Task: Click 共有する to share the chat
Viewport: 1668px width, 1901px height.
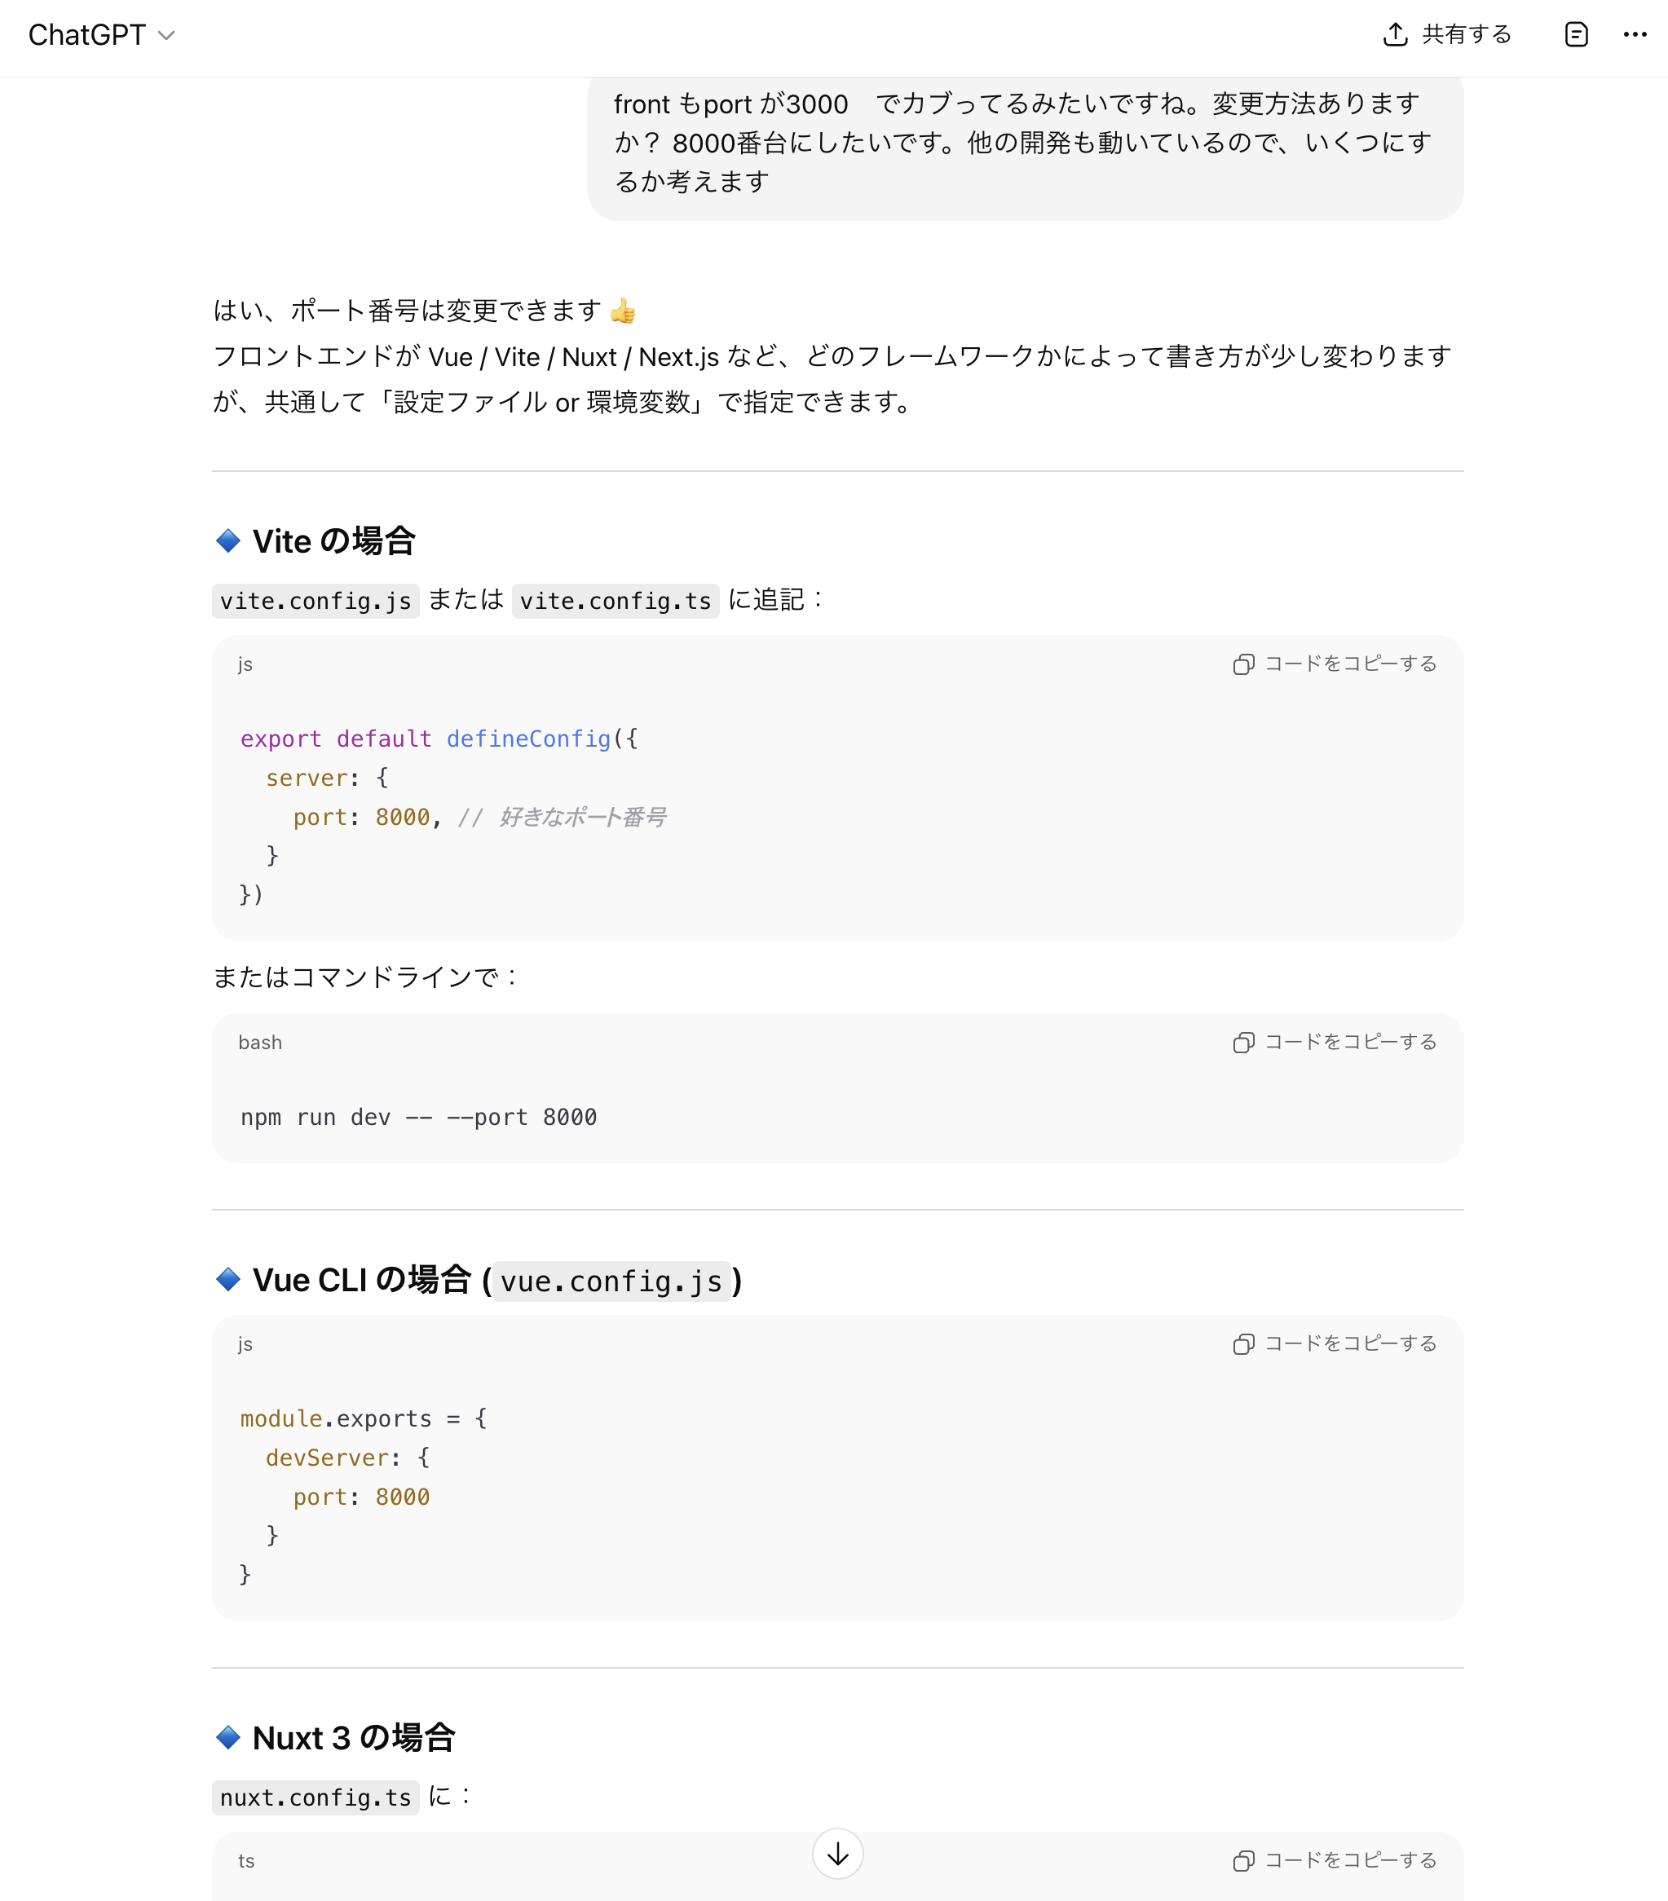Action: (x=1465, y=33)
